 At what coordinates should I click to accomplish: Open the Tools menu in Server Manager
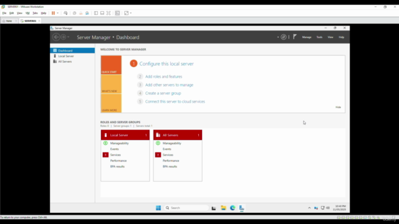click(319, 37)
